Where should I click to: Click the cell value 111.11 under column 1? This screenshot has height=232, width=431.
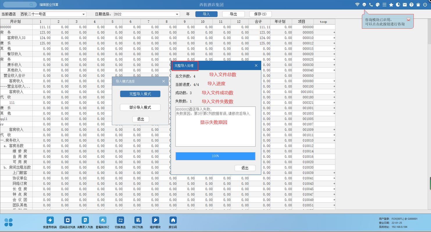(45, 27)
